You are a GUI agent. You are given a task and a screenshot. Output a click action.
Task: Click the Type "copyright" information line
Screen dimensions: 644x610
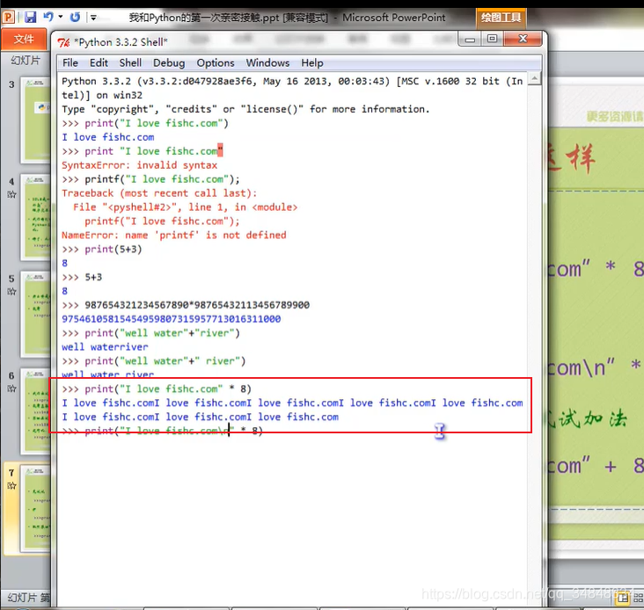pos(245,109)
